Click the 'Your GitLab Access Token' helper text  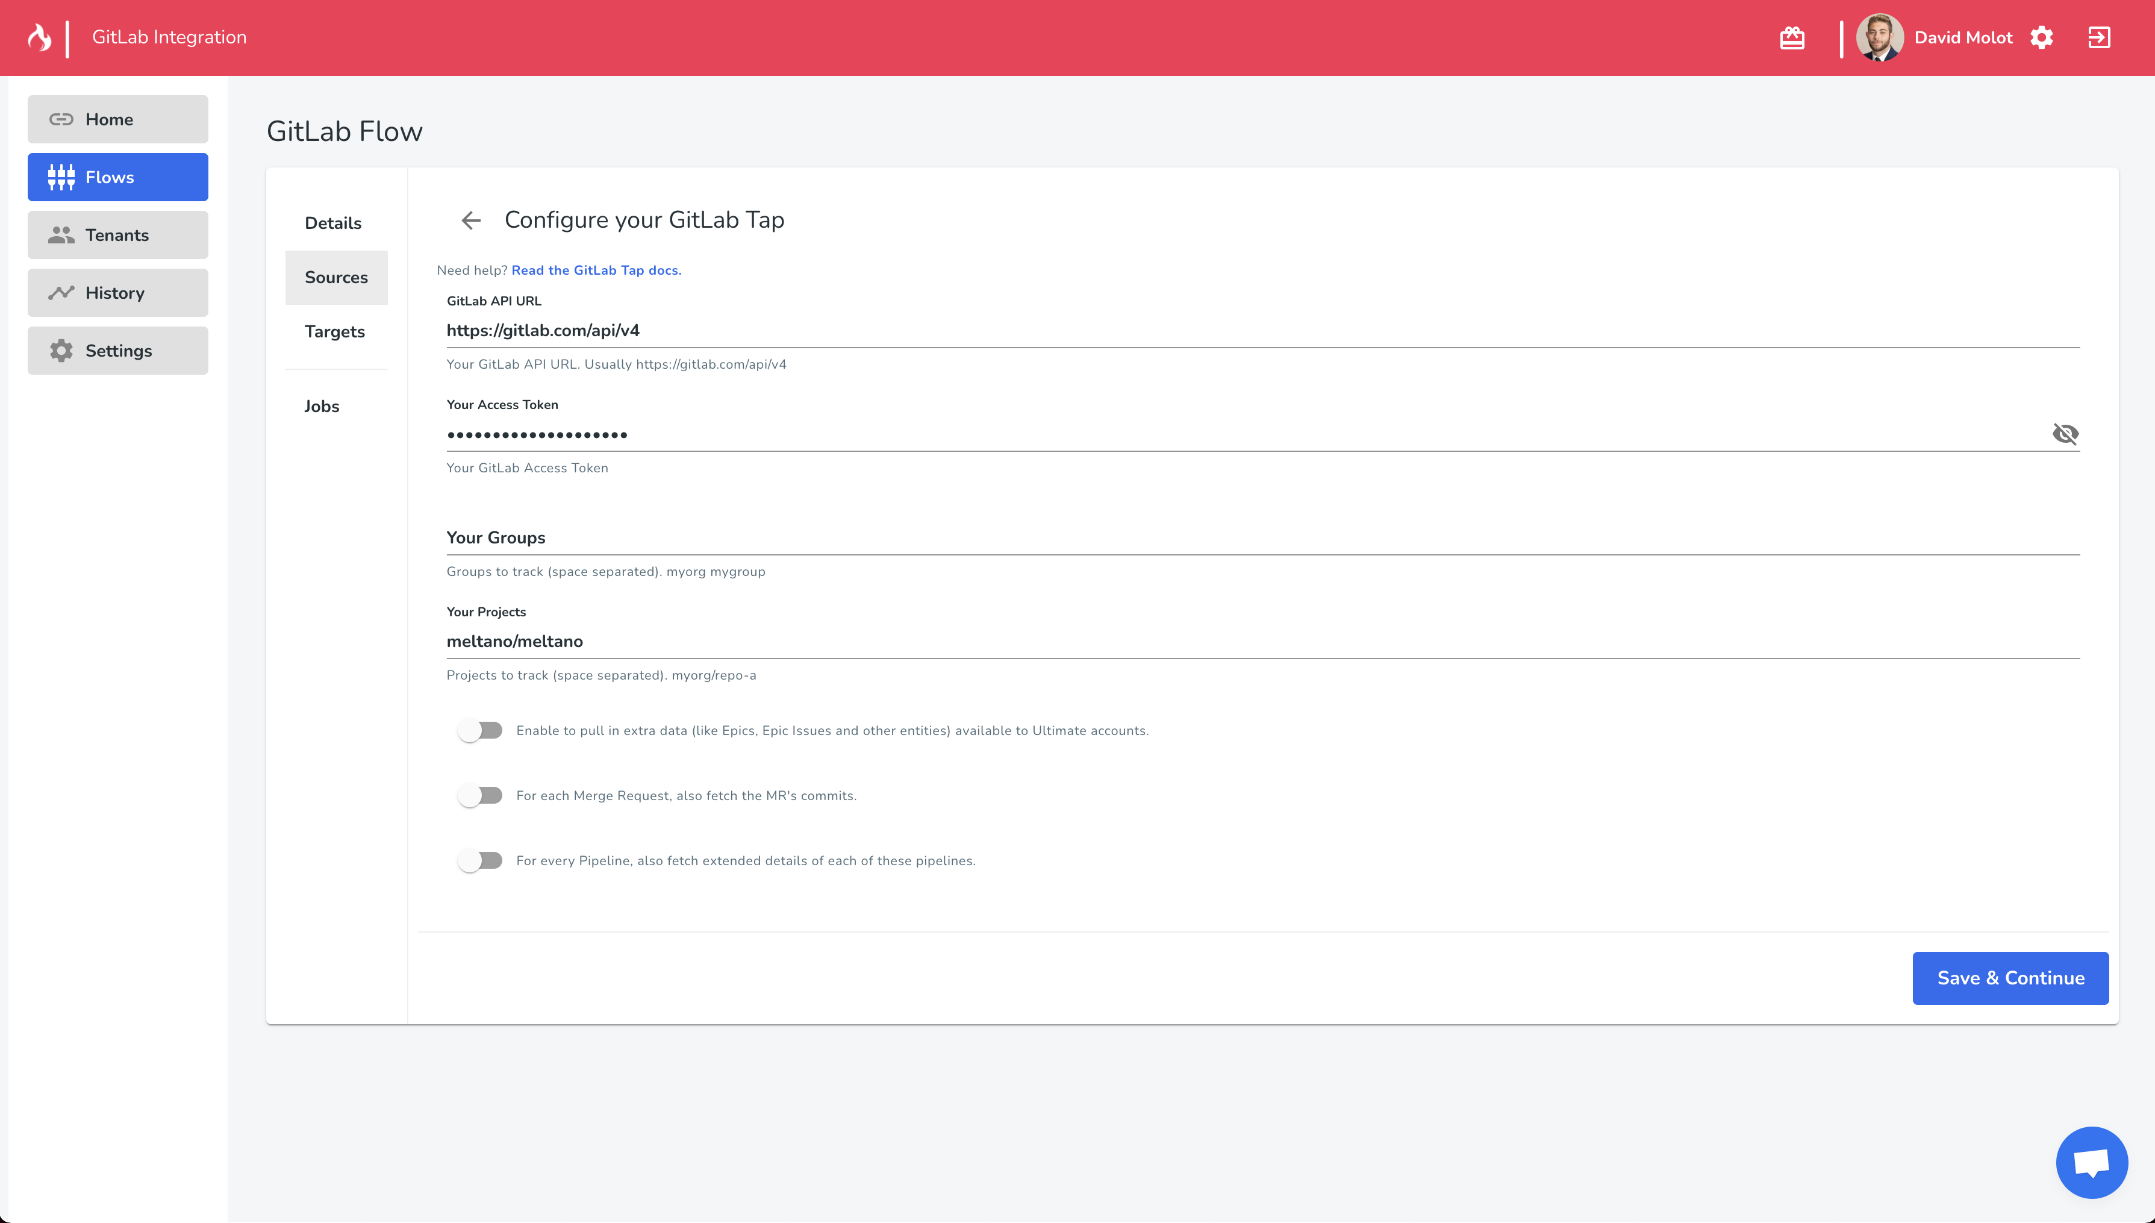point(527,469)
